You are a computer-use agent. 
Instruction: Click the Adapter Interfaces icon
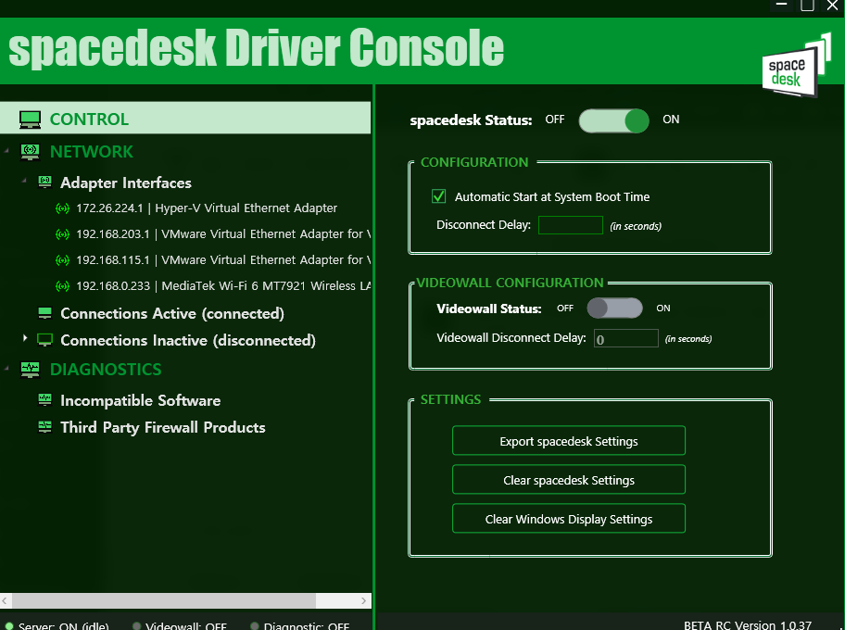pos(45,183)
